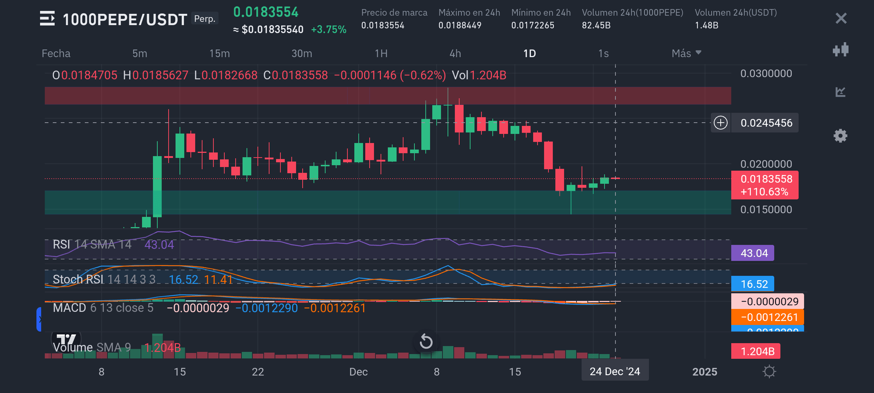
Task: Click the red resistance zone rectangle
Action: pos(291,95)
